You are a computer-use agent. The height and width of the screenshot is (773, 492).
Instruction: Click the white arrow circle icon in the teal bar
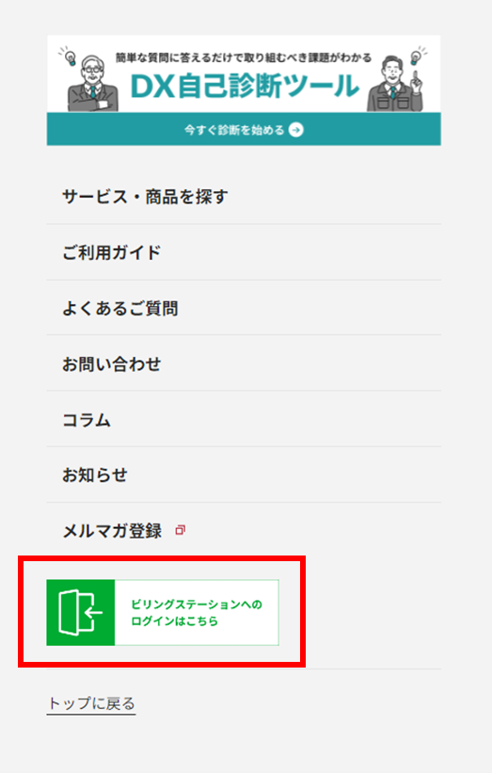295,130
